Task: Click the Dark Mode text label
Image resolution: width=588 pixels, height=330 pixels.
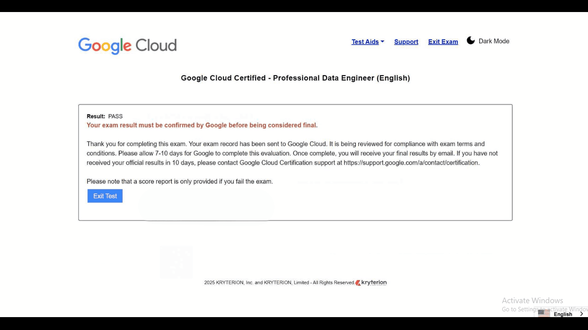Action: click(494, 41)
